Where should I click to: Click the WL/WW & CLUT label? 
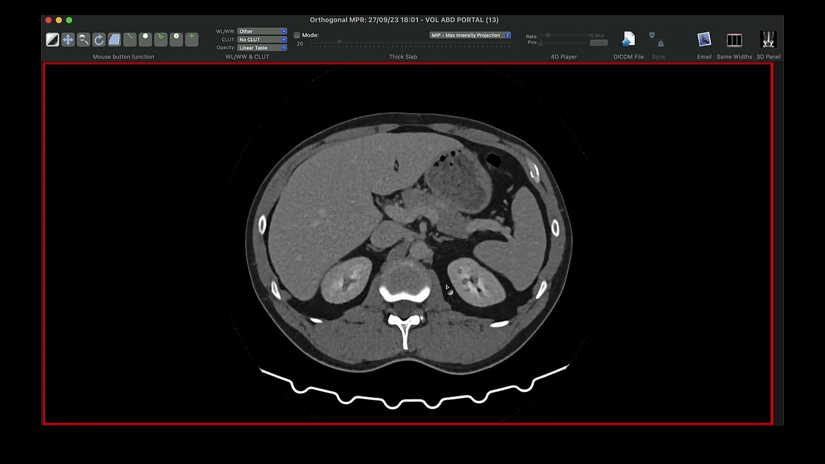click(247, 57)
